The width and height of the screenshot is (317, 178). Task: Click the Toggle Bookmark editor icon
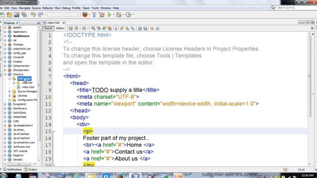pos(133,28)
